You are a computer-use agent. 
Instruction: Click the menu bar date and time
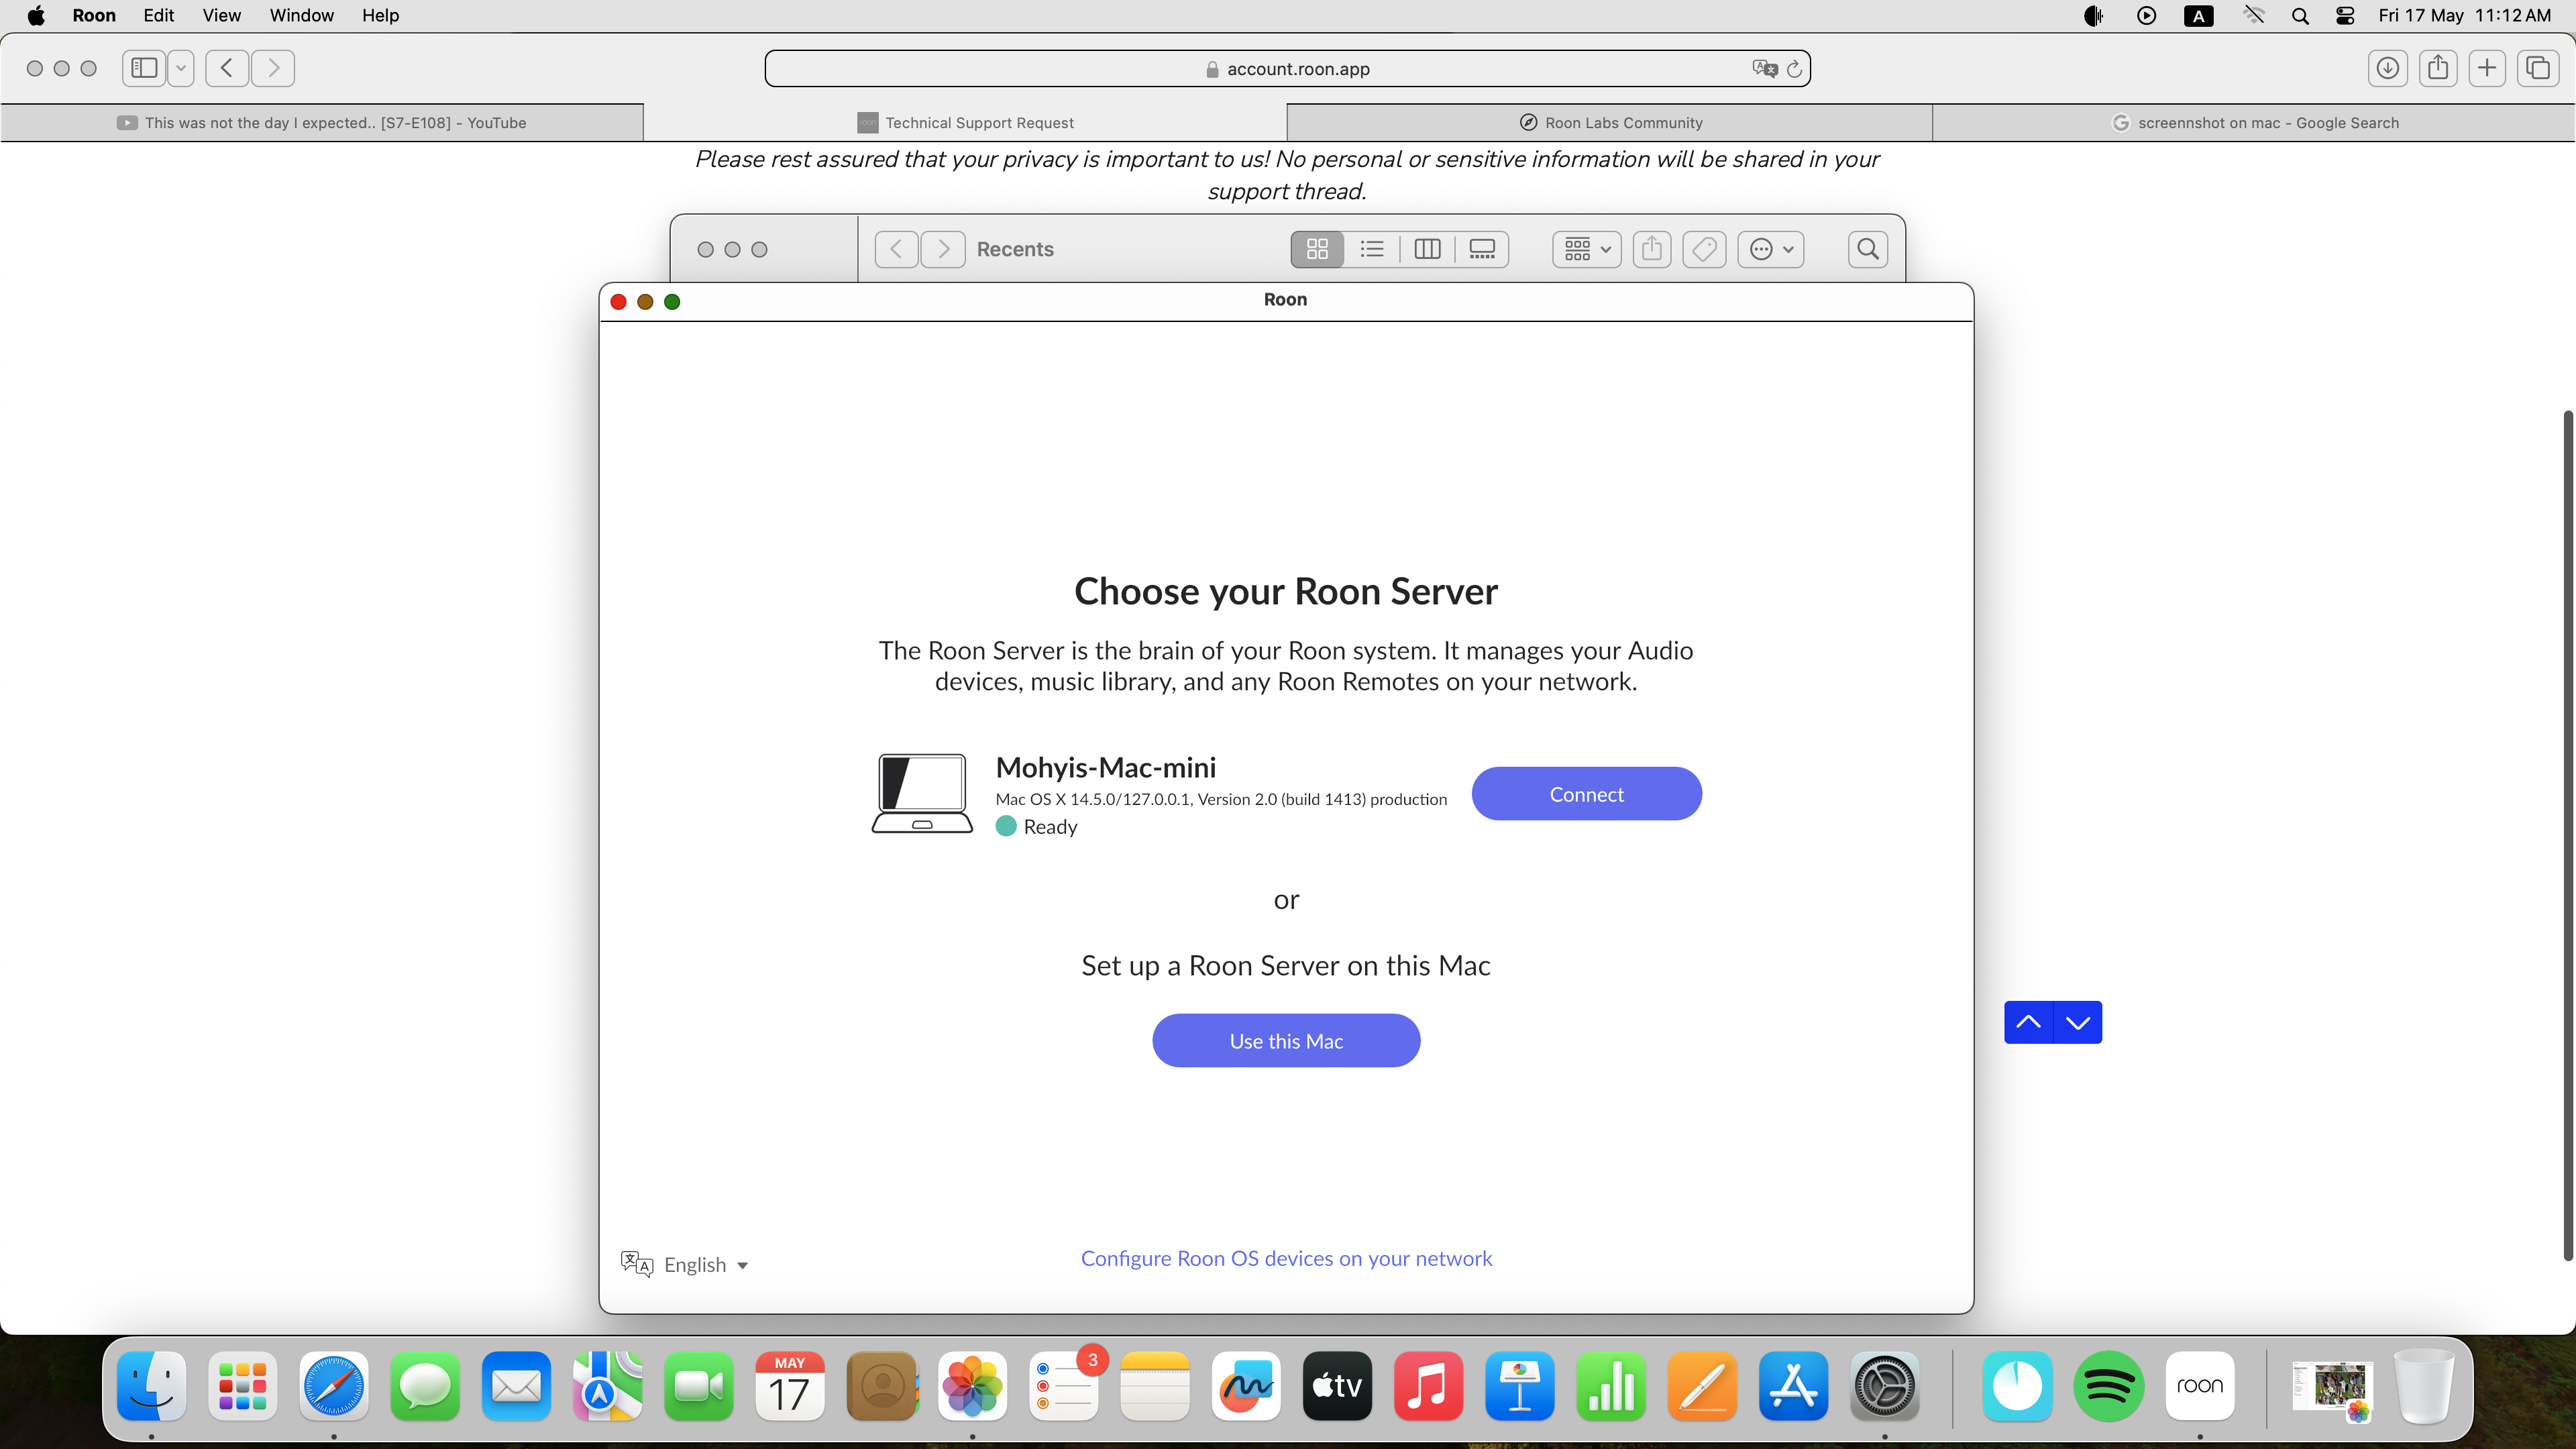pyautogui.click(x=2464, y=15)
